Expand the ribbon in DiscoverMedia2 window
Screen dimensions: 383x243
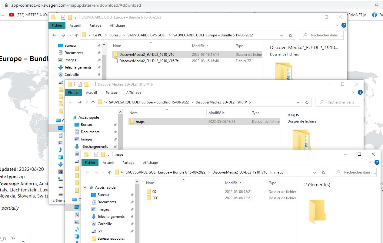point(354,92)
